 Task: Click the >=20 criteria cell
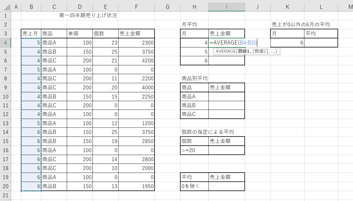(x=194, y=150)
